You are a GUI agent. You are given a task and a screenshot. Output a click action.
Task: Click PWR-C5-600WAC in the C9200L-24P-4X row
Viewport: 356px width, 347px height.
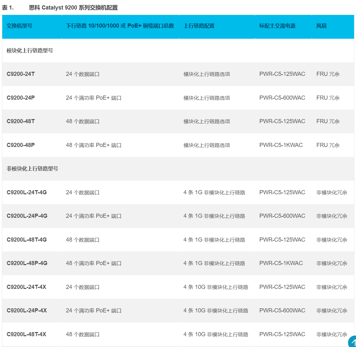282,310
